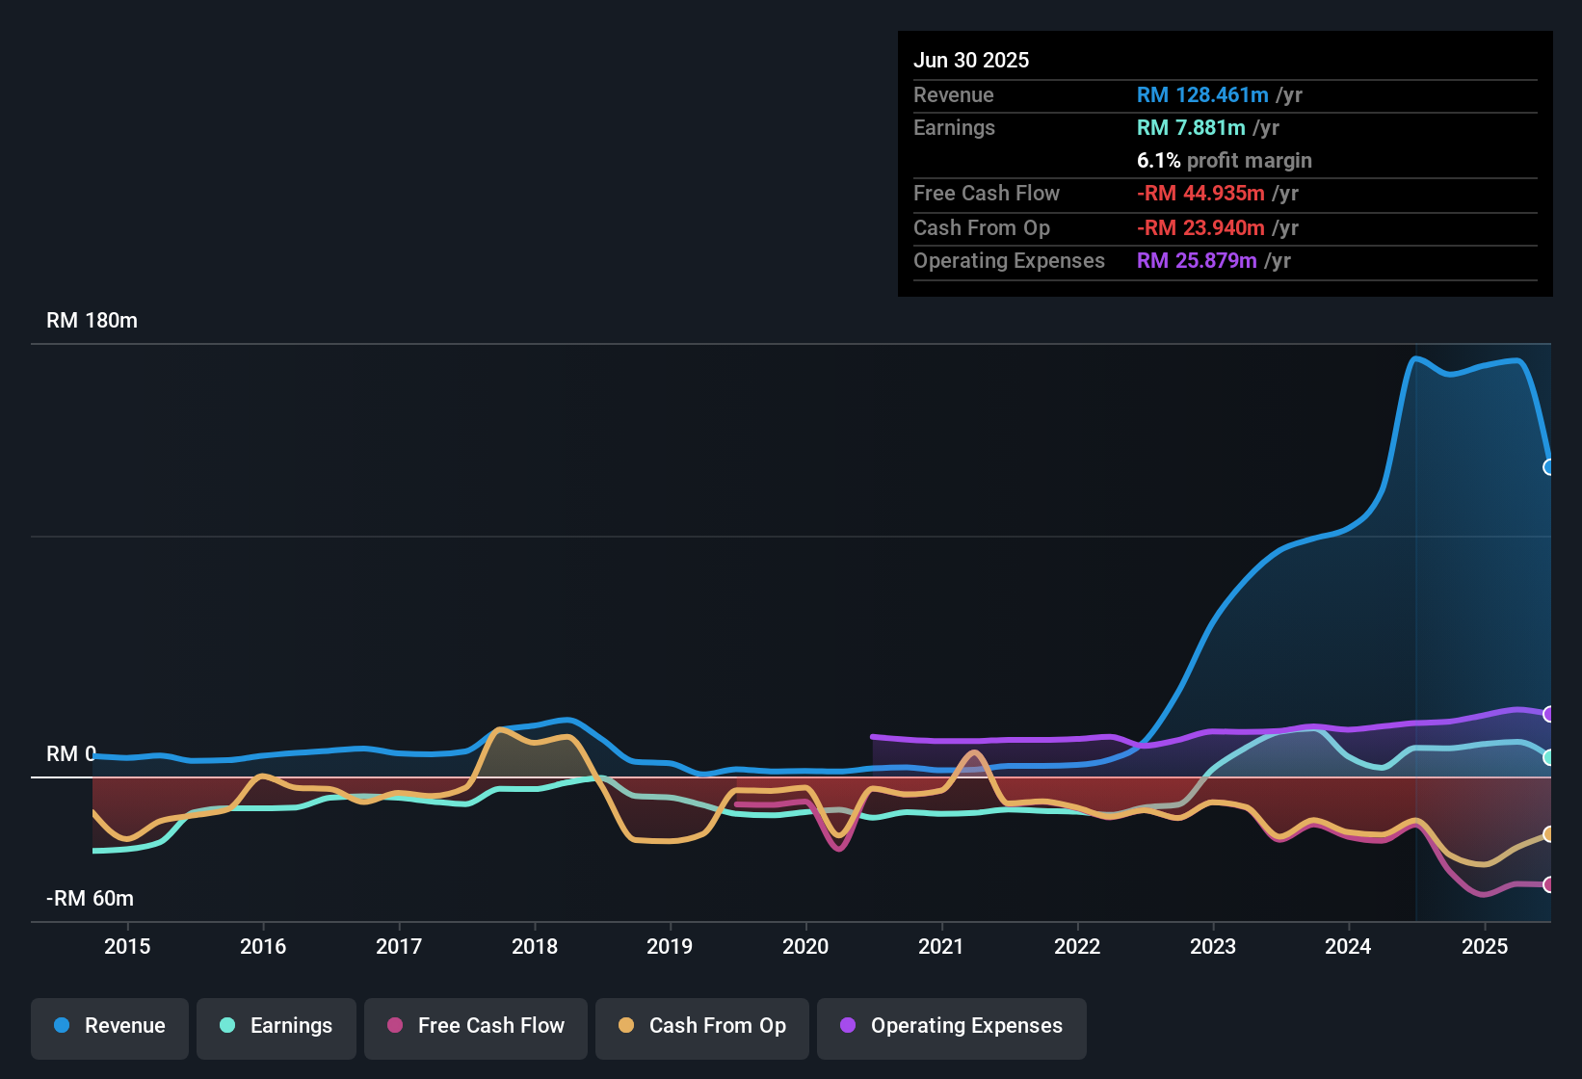
Task: Click the pink Free Cash Flow dot icon
Action: [x=394, y=1026]
